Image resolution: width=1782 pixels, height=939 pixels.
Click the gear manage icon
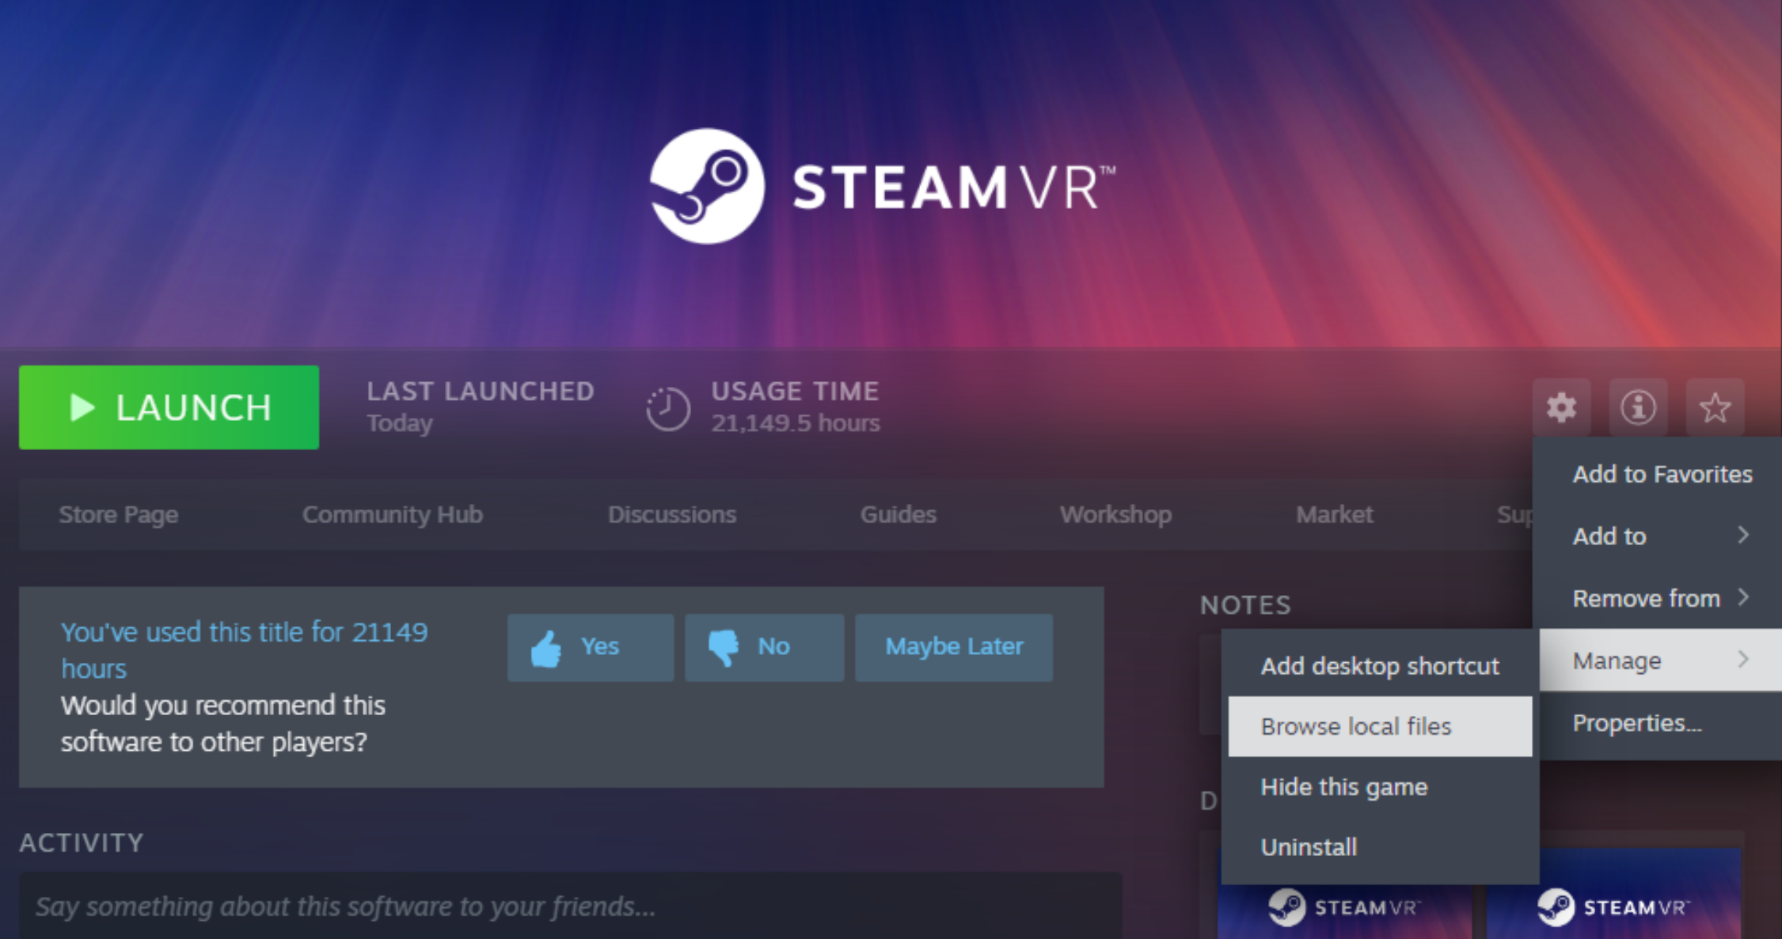(x=1561, y=408)
